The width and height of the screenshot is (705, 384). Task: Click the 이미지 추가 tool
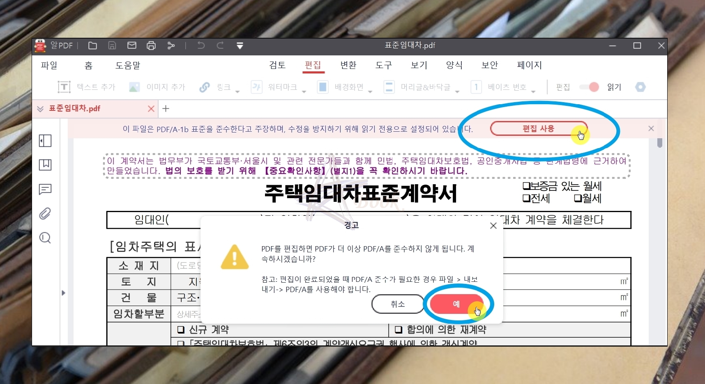click(157, 87)
